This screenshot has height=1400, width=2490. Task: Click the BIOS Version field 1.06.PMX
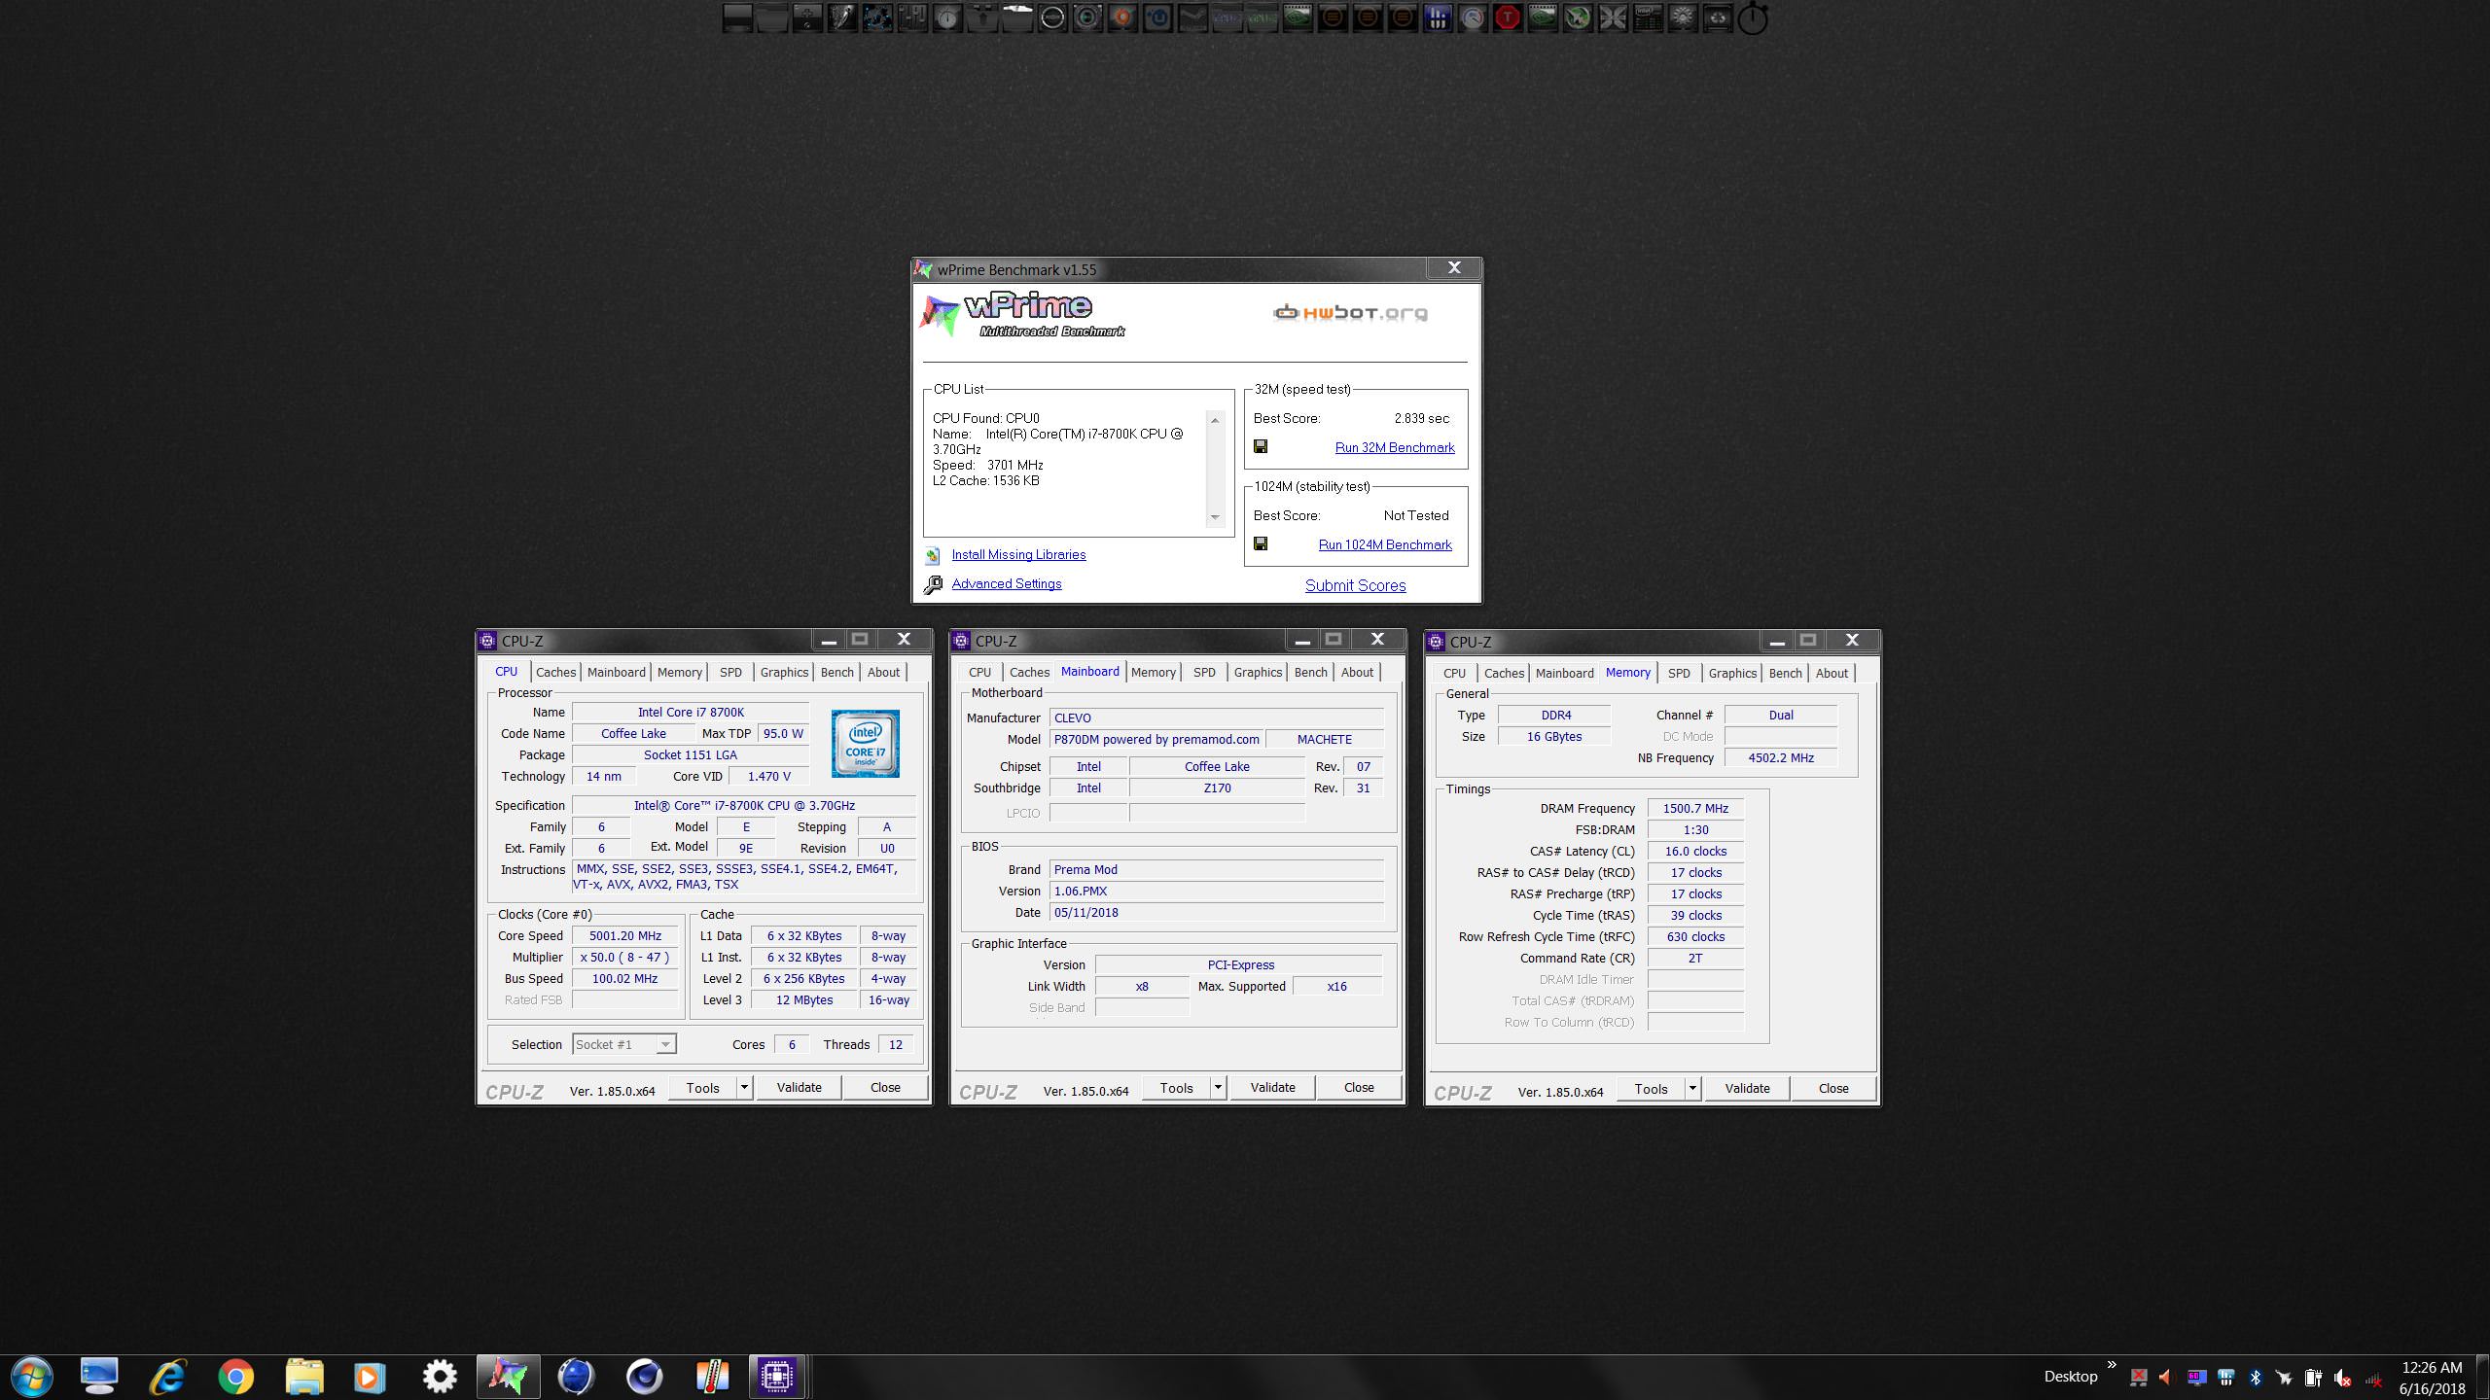[1216, 891]
